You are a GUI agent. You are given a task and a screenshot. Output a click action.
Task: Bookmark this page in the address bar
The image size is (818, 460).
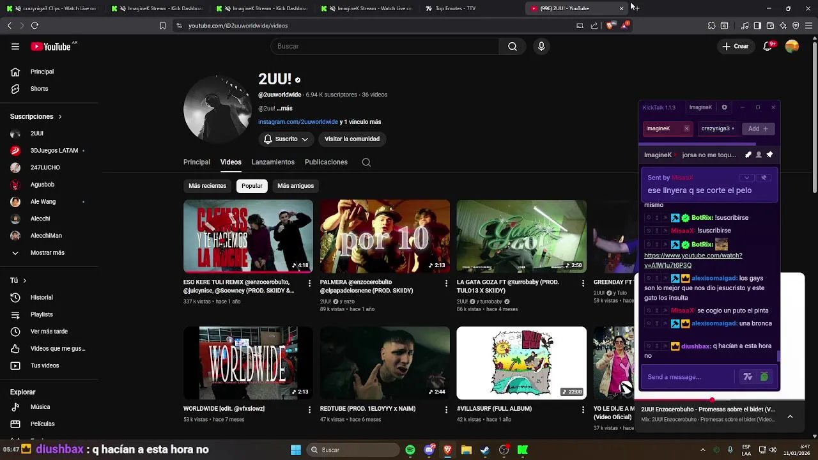(x=162, y=26)
